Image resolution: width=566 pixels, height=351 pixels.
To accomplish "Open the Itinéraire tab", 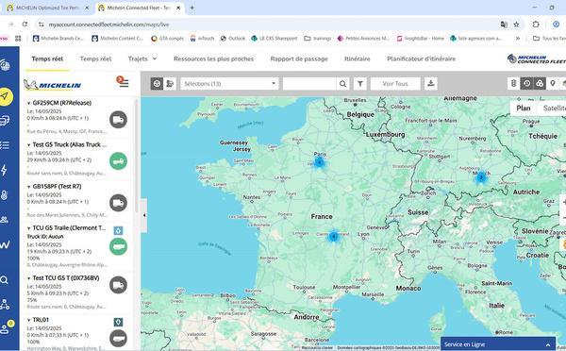I will (358, 58).
